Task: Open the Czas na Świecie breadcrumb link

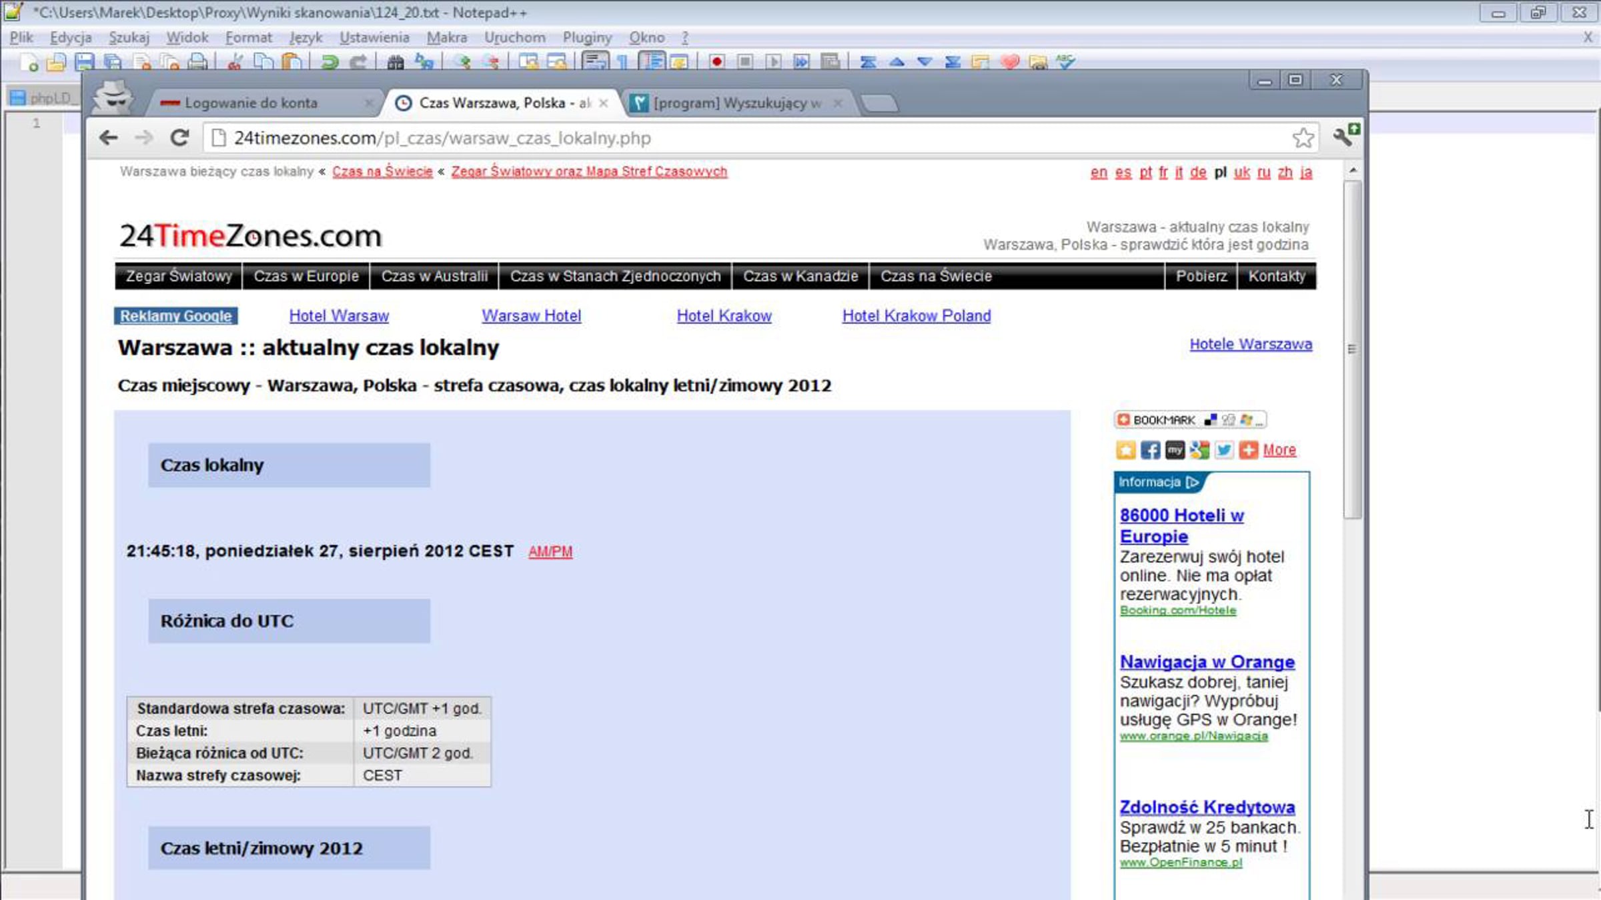Action: (382, 171)
